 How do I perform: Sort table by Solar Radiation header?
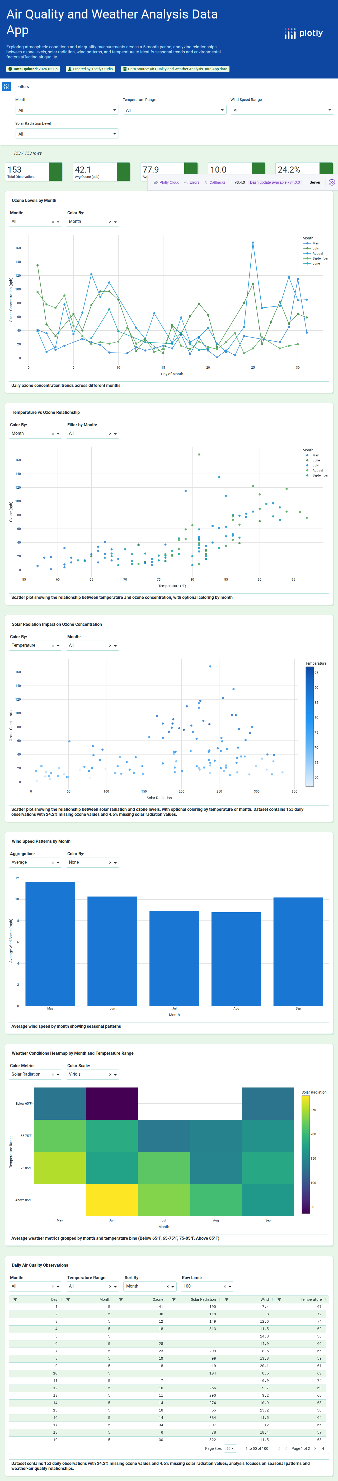pyautogui.click(x=204, y=1299)
